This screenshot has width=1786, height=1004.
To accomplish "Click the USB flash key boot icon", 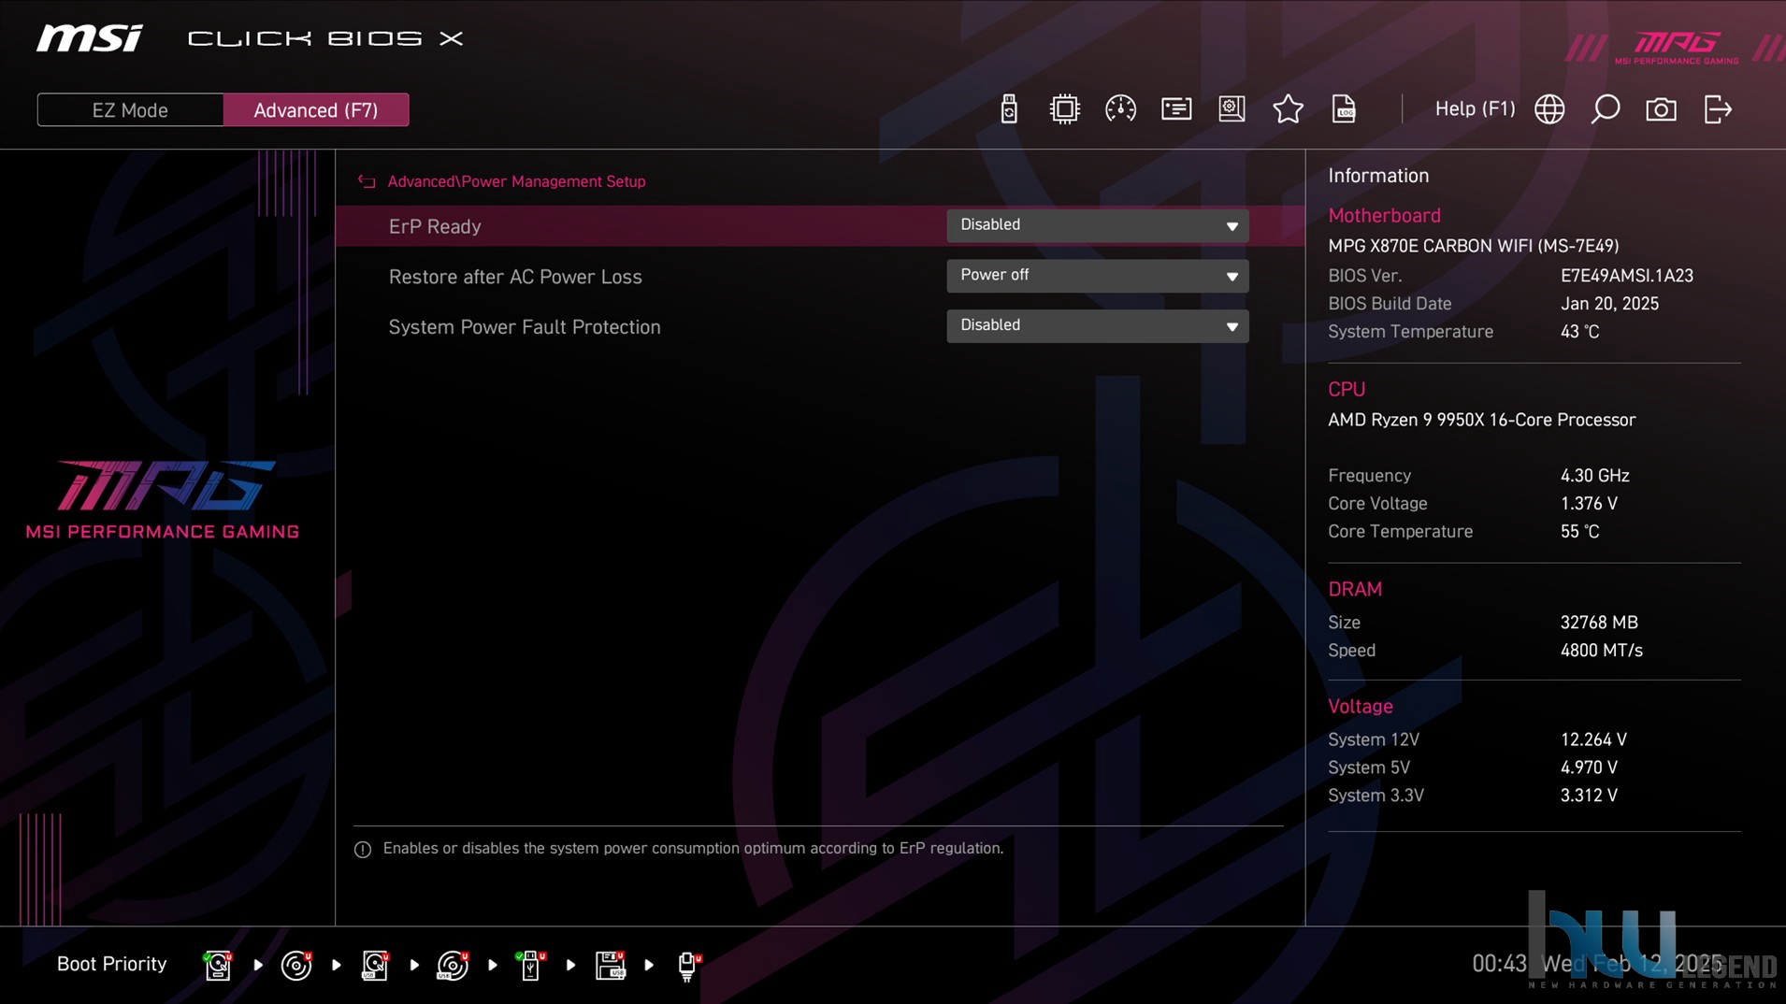I will 530,965.
